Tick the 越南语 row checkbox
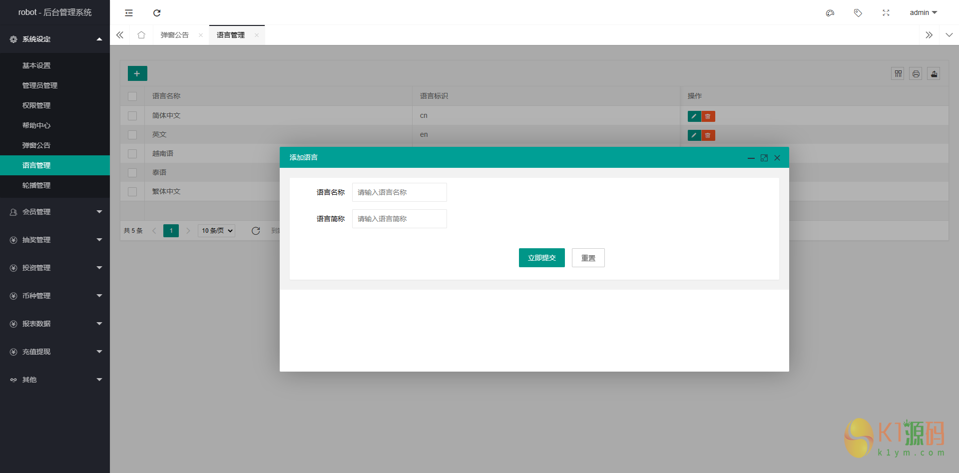Image resolution: width=959 pixels, height=473 pixels. [132, 154]
